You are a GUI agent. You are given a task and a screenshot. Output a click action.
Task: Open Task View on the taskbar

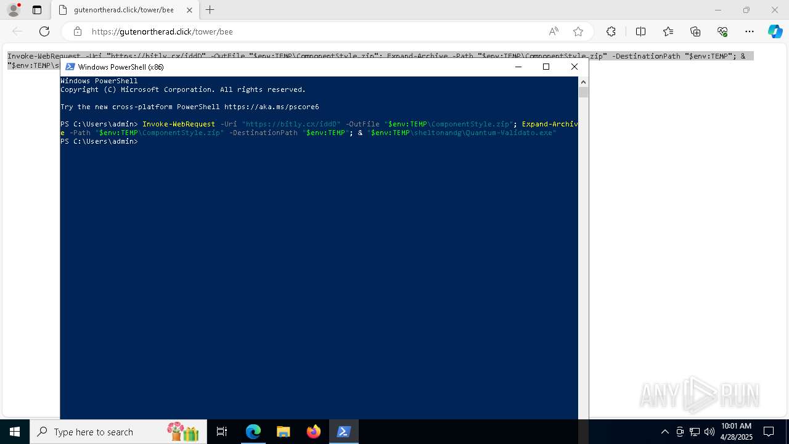click(222, 432)
